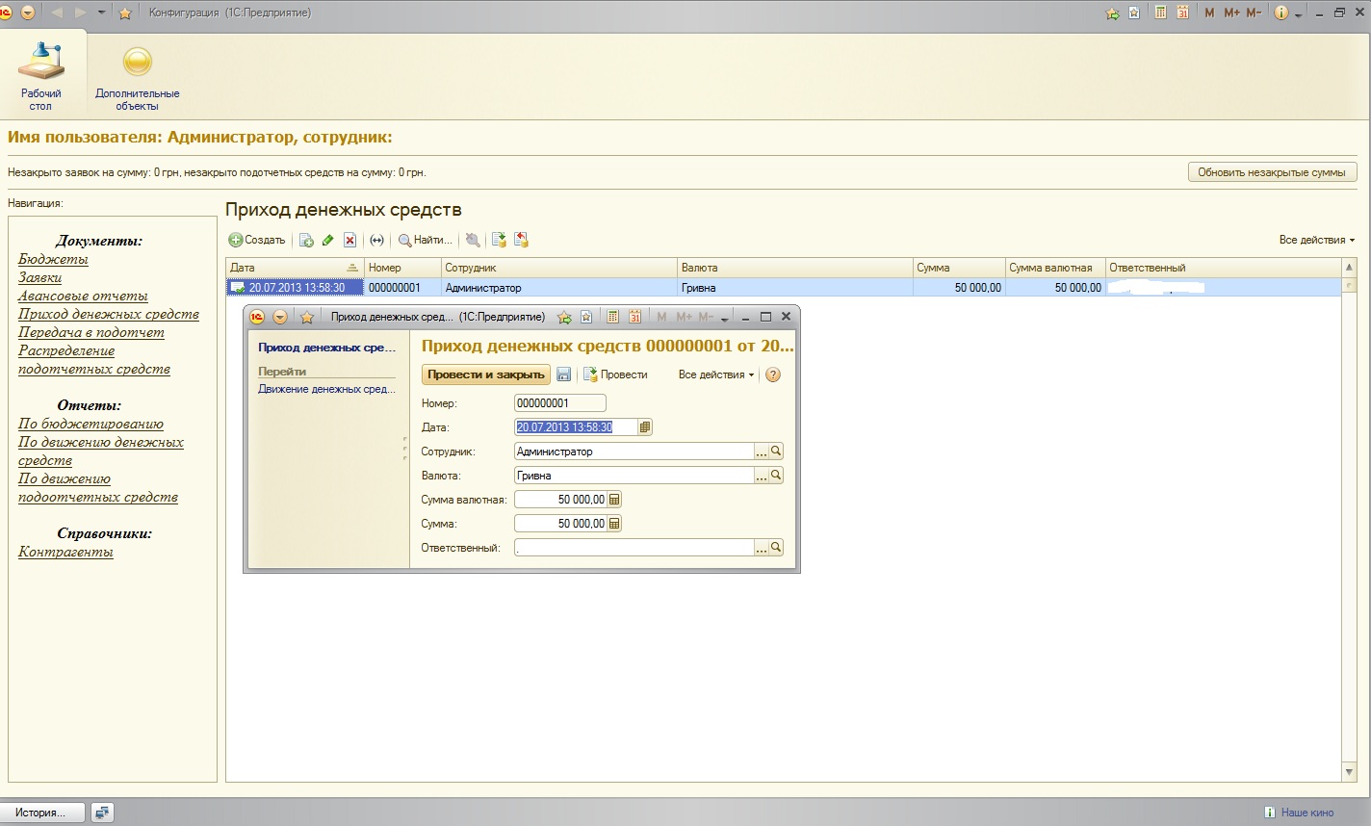Search icon for Валюта field
1371x826 pixels.
pos(776,475)
